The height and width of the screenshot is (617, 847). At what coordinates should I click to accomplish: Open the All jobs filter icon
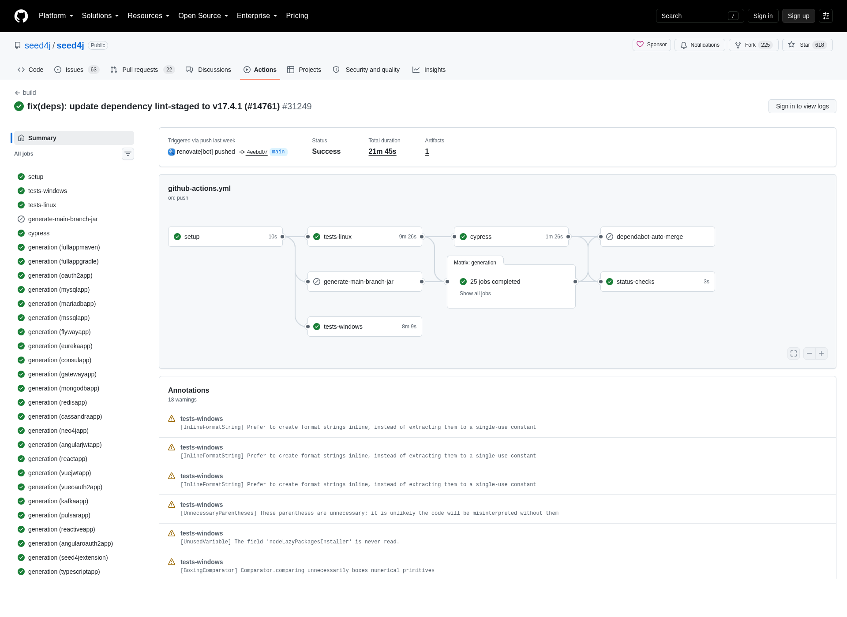pyautogui.click(x=128, y=154)
